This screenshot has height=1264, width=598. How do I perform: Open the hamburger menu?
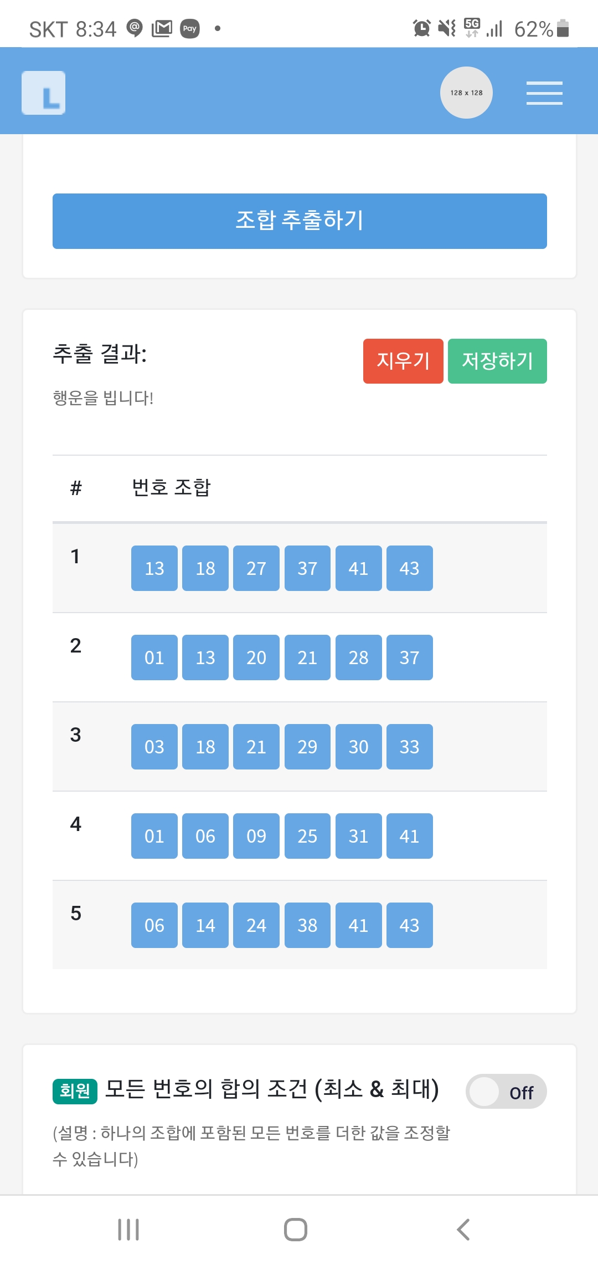tap(544, 93)
